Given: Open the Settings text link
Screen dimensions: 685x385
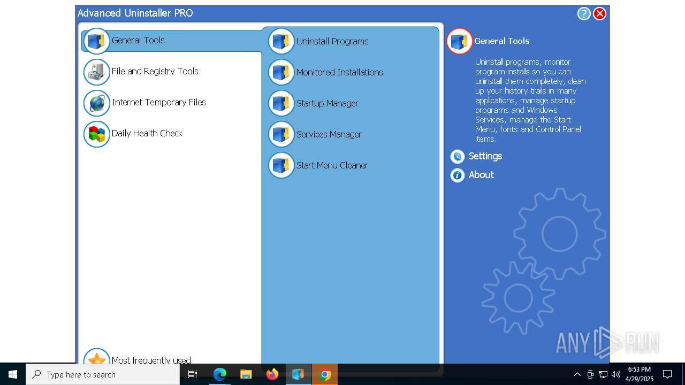Looking at the screenshot, I should [x=485, y=156].
